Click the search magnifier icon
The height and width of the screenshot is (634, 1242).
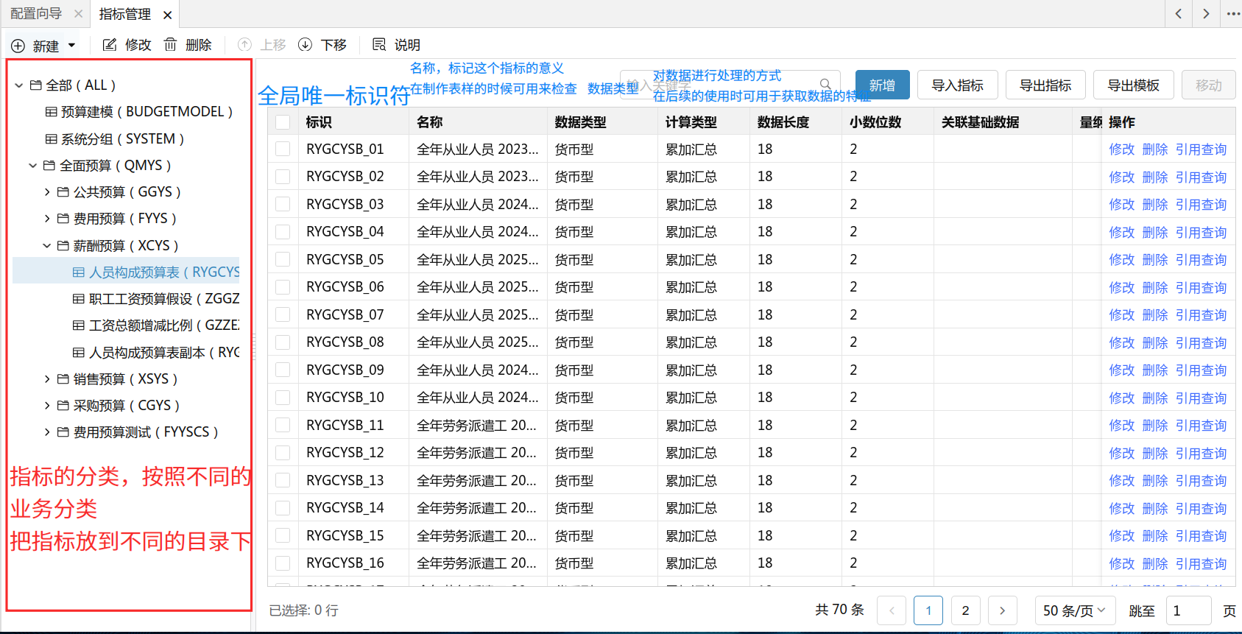825,85
